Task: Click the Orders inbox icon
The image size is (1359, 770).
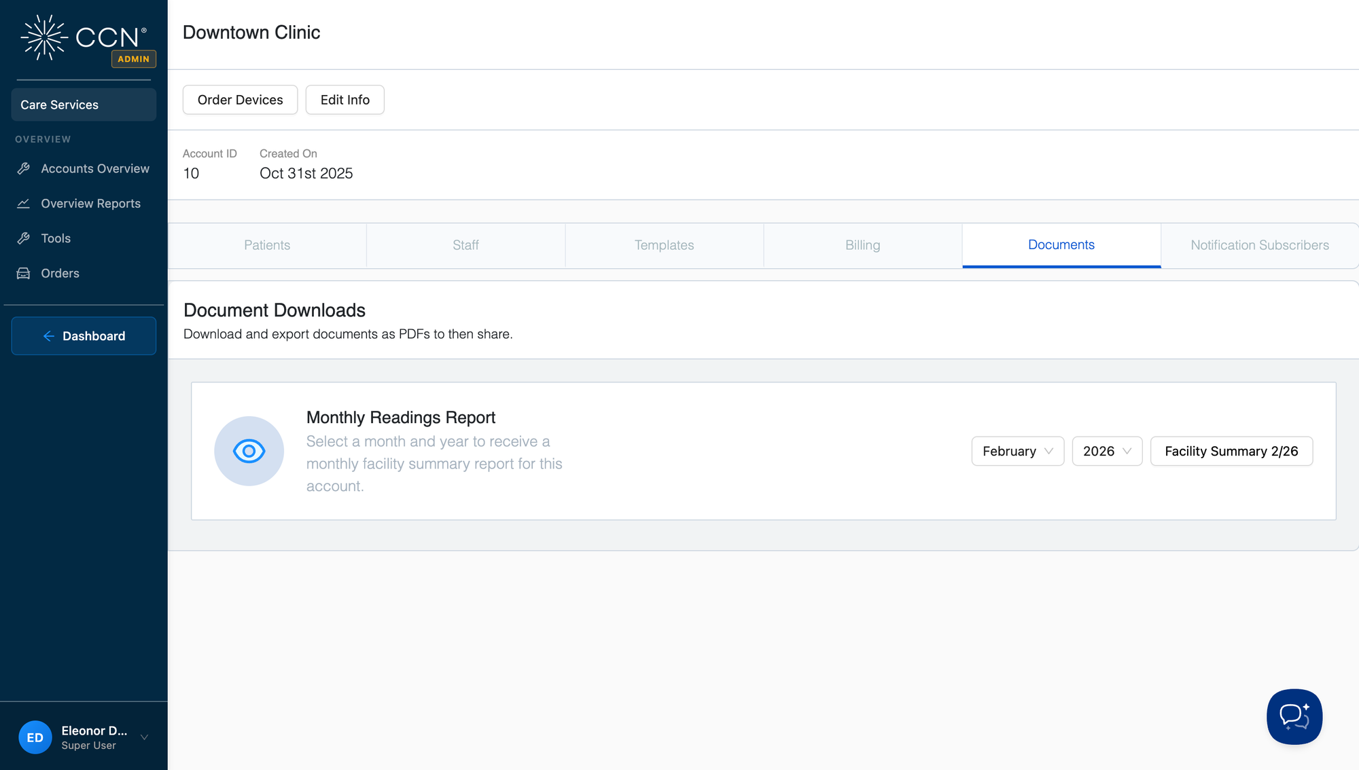Action: pos(24,273)
